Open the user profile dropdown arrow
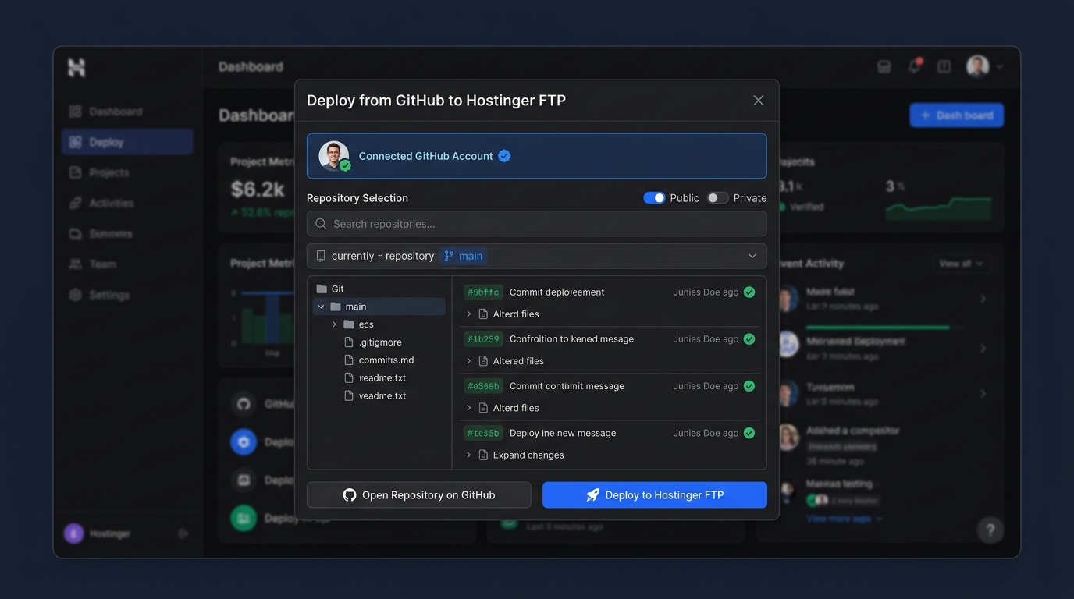1074x599 pixels. (1000, 67)
